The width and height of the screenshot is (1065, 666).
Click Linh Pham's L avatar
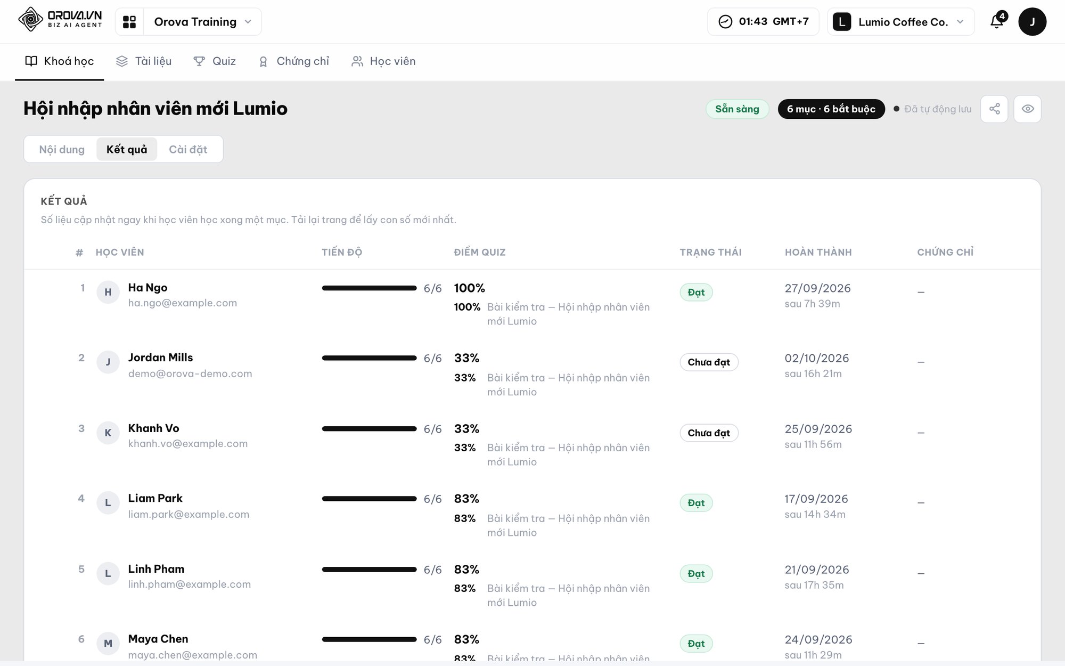point(108,573)
